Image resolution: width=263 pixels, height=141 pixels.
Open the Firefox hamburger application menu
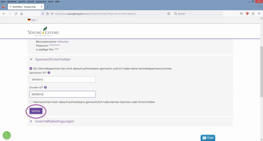coord(259,14)
